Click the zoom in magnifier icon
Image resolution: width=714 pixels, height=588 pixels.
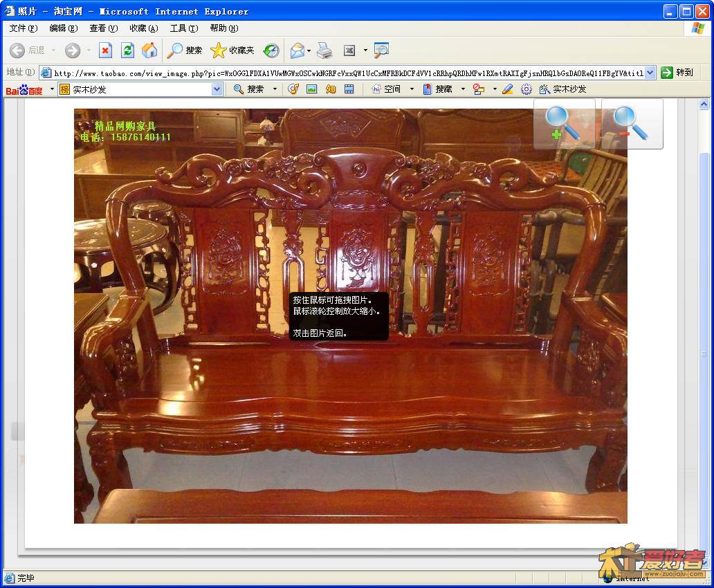[563, 124]
